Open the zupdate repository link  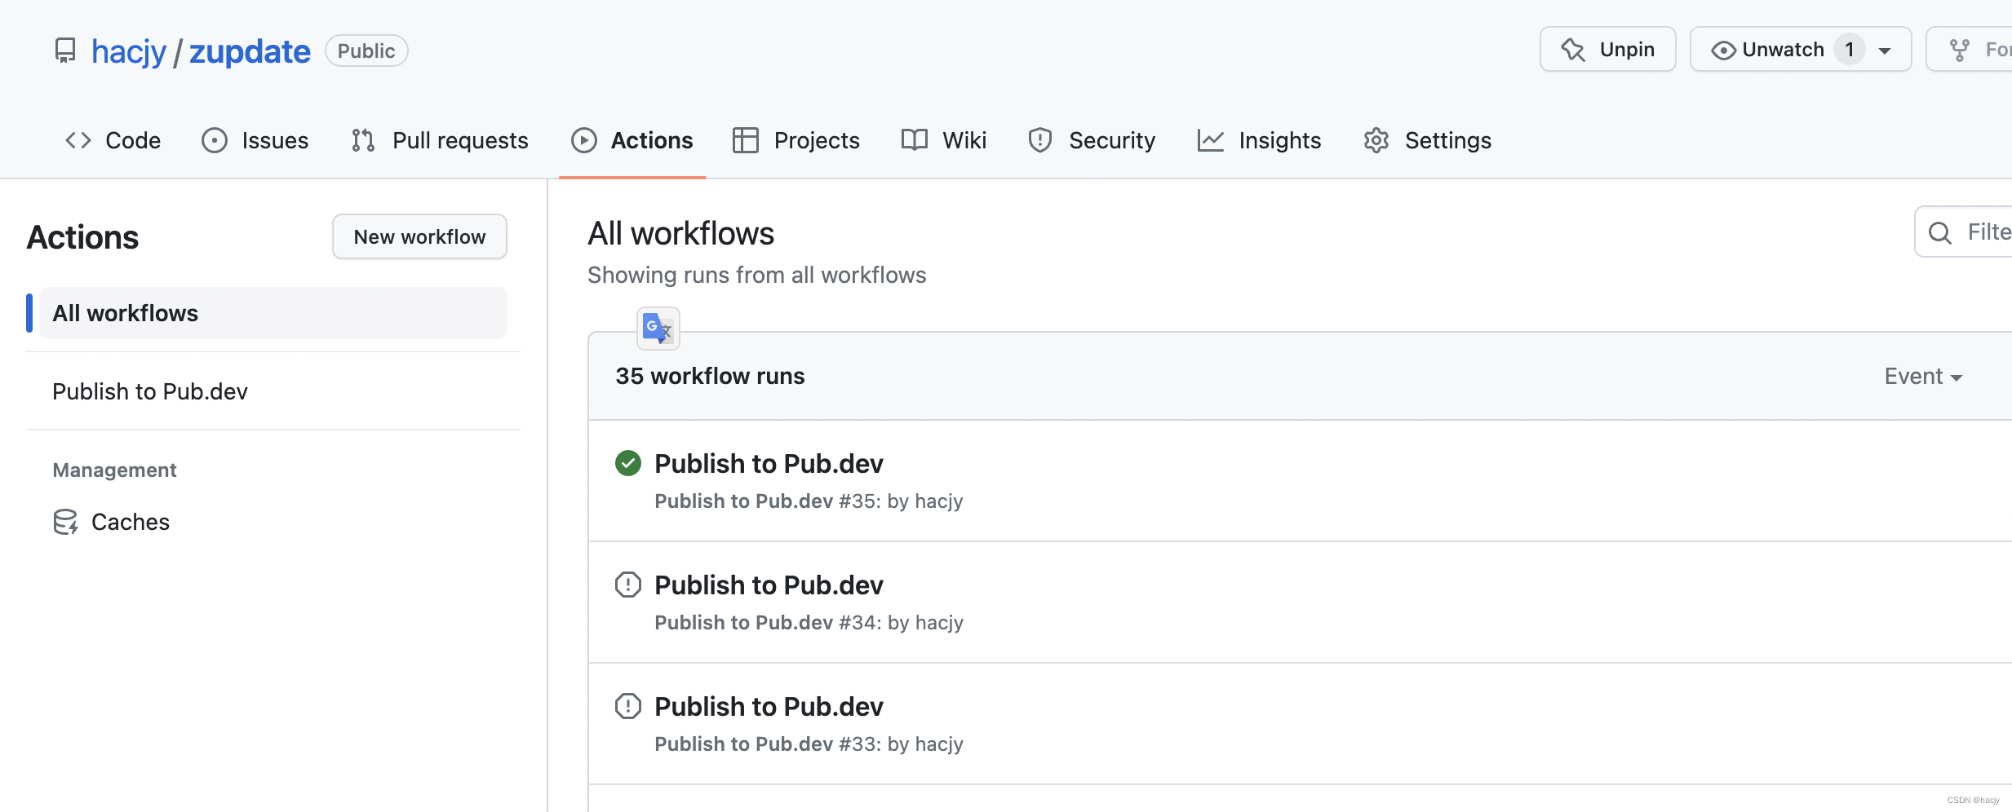coord(250,51)
